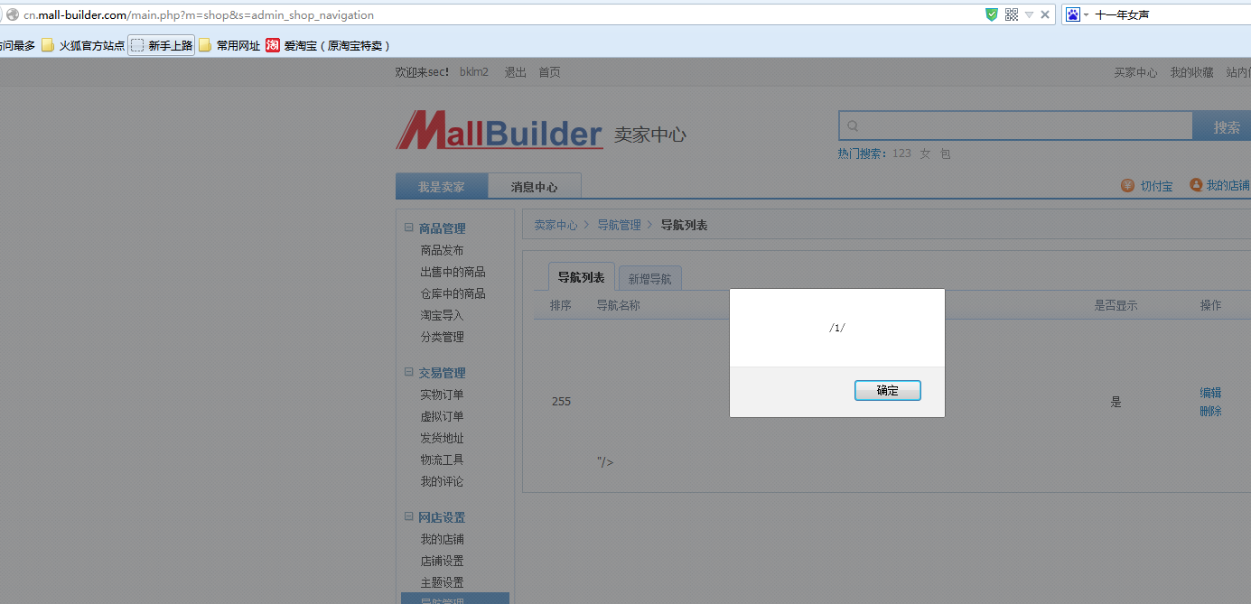Viewport: 1251px width, 604px height.
Task: Open 新手上路 bookmark
Action: point(162,45)
